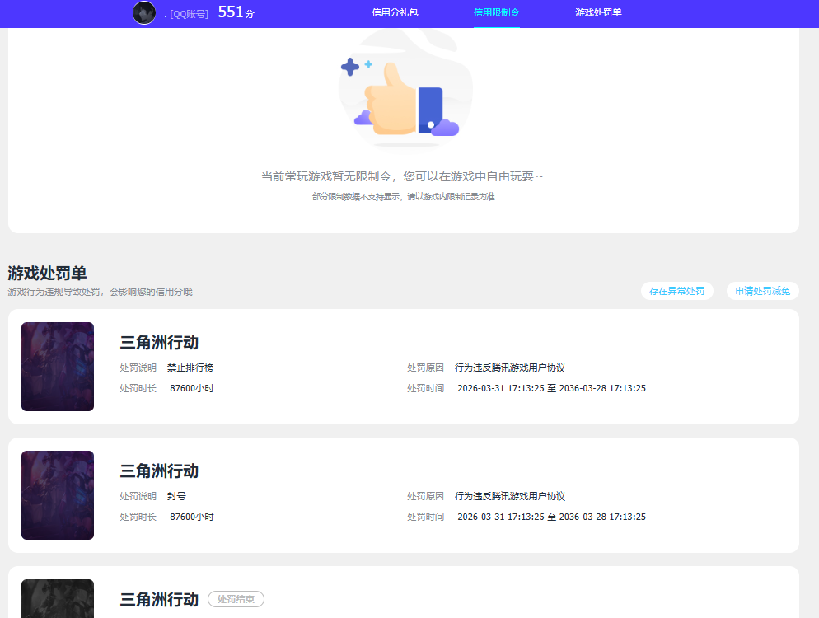The image size is (819, 618).
Task: Open the 信用分礼包 tab
Action: coord(395,12)
